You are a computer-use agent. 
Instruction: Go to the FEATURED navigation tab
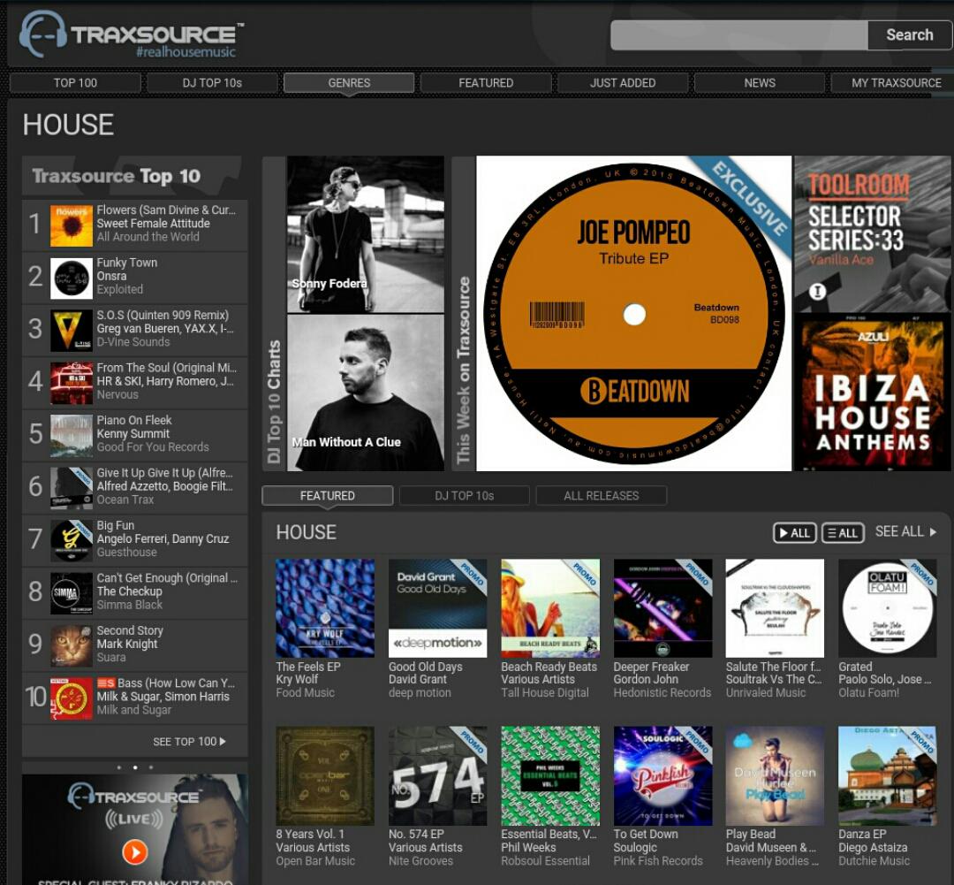coord(486,83)
